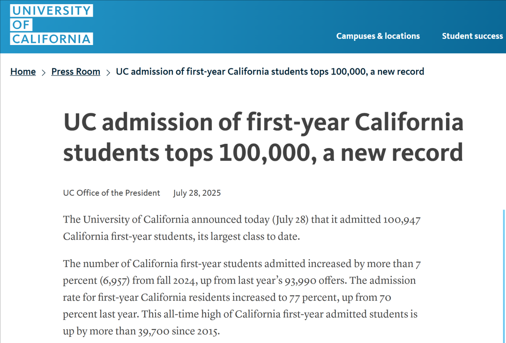Click the current page title in breadcrumb

pyautogui.click(x=270, y=72)
